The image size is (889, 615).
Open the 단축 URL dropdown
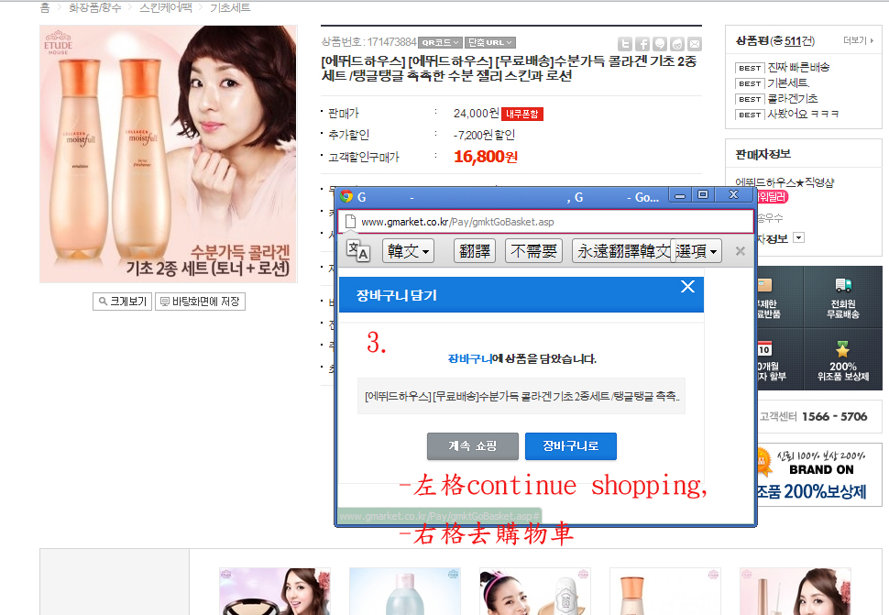[x=490, y=42]
